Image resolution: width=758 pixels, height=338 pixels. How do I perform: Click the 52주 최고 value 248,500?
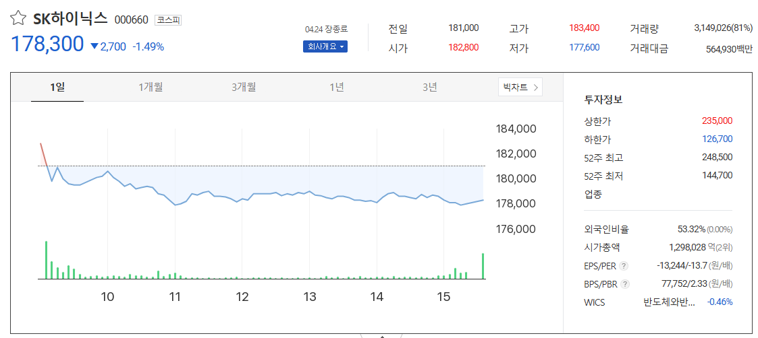[717, 158]
